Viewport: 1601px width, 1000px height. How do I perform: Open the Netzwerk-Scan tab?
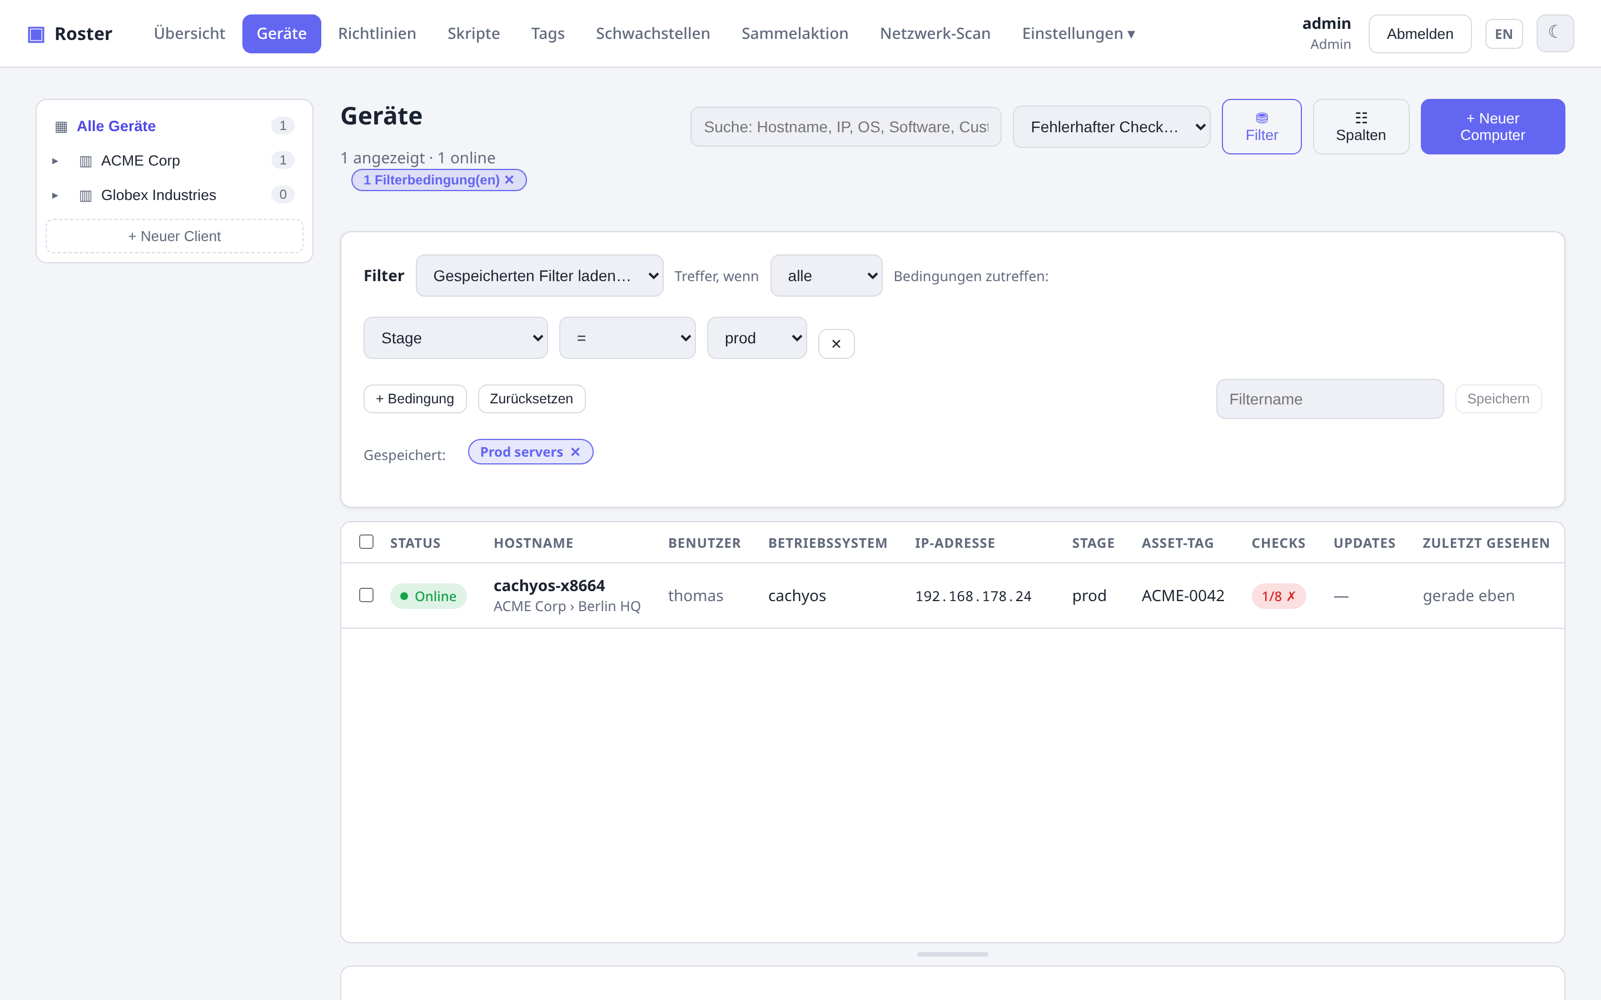pyautogui.click(x=935, y=34)
